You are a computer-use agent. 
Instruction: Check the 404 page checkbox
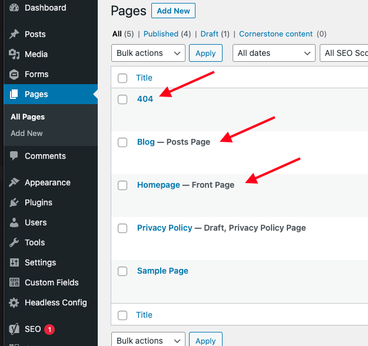(x=122, y=99)
